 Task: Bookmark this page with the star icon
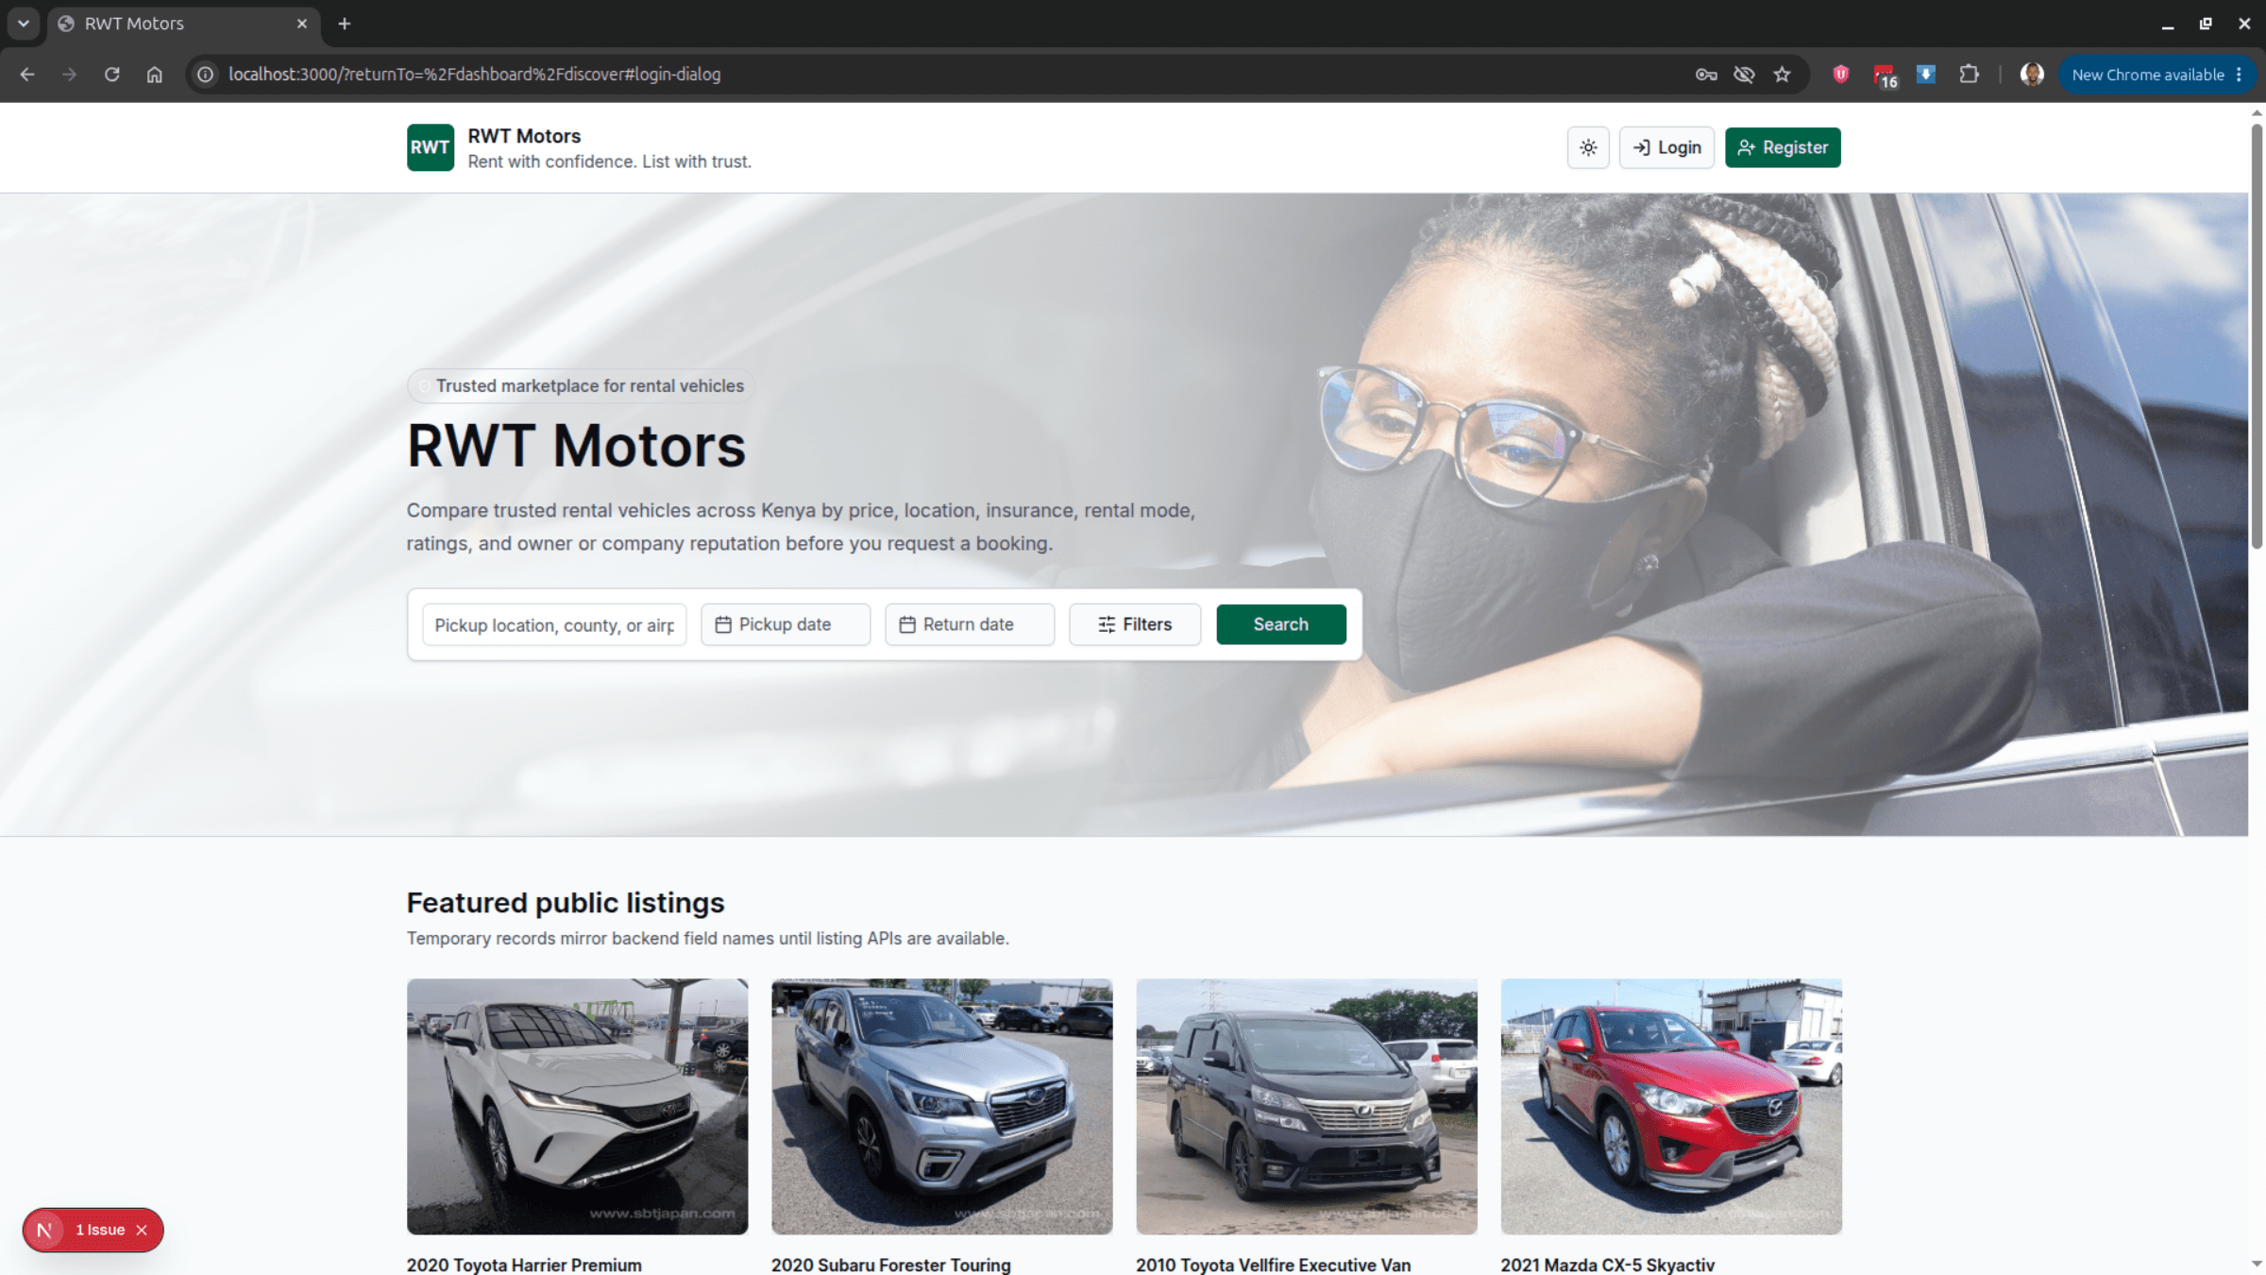(1782, 75)
